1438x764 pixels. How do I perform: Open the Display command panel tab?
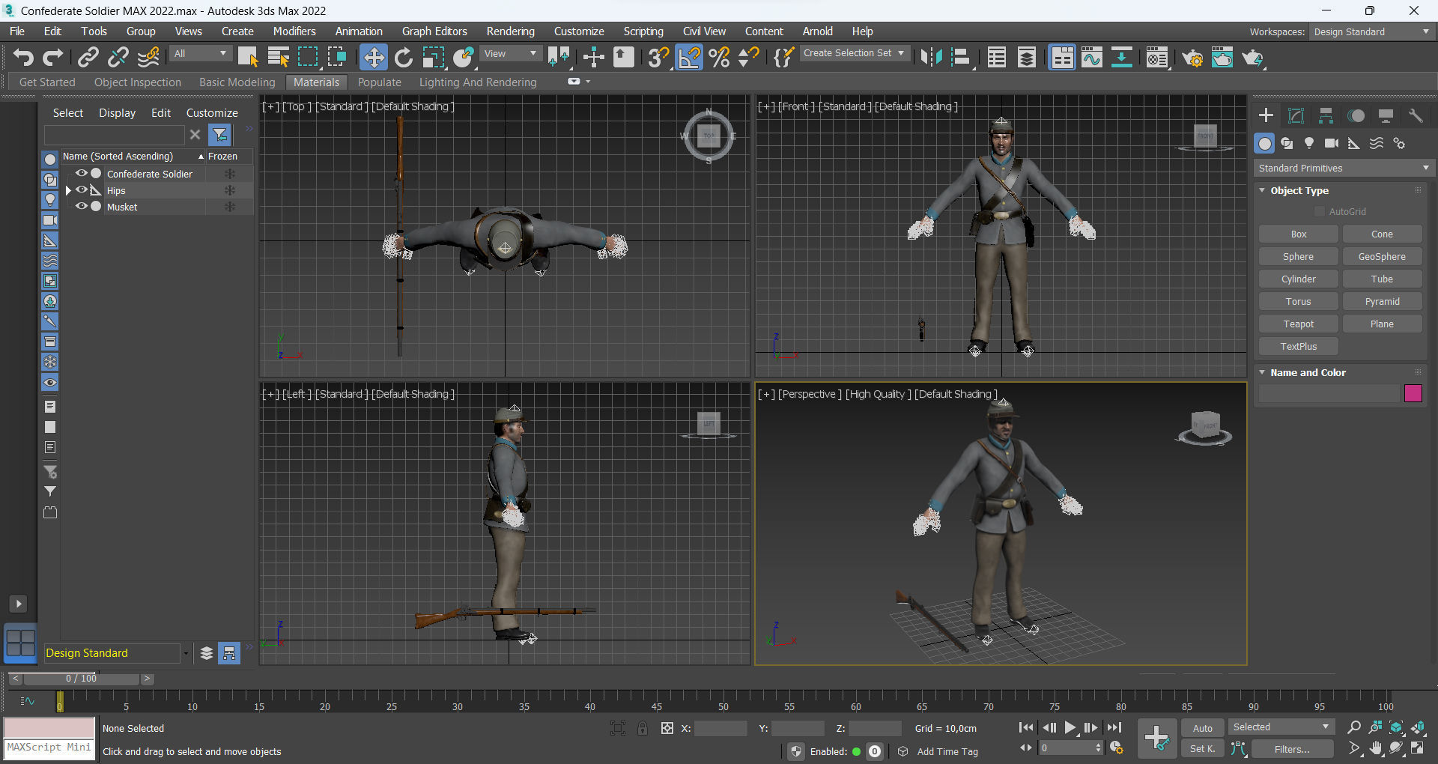(1386, 115)
